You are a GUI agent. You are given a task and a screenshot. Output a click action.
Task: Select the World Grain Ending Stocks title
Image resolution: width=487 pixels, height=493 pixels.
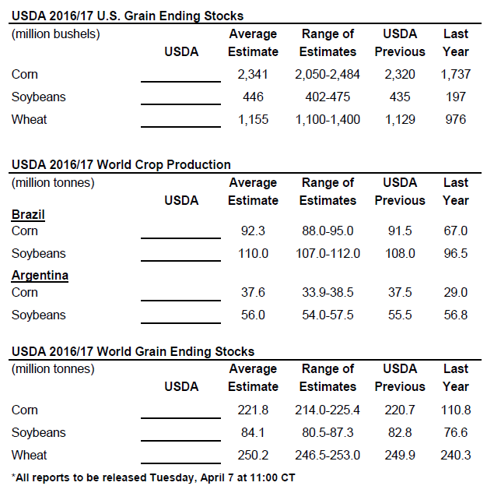click(x=132, y=351)
